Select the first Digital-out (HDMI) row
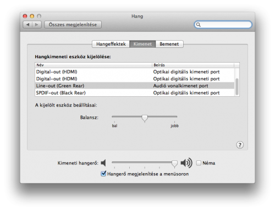Screen dimensions: 275x211 coord(135,72)
